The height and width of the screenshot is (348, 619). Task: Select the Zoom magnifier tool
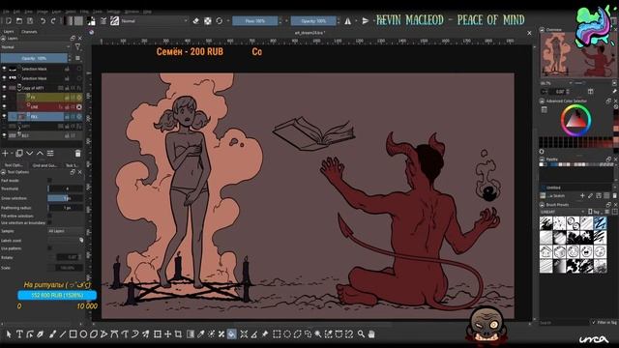361,334
